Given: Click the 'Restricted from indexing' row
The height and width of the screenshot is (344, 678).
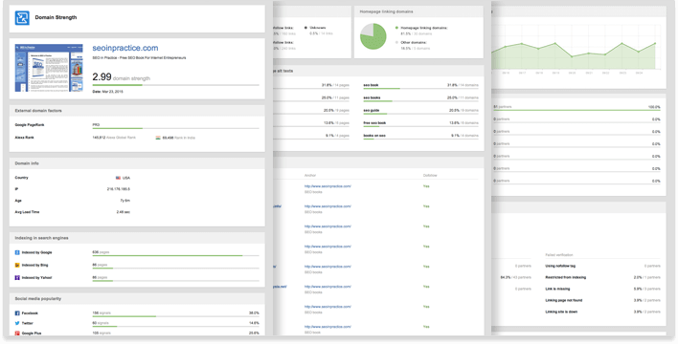Looking at the screenshot, I should pyautogui.click(x=602, y=277).
